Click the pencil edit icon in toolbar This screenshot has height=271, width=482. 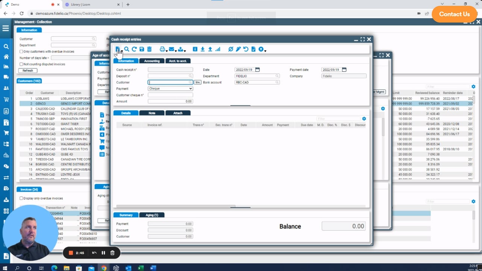coord(238,49)
